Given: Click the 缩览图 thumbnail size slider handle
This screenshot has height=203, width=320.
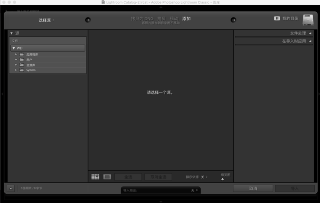Looking at the screenshot, I should [223, 179].
